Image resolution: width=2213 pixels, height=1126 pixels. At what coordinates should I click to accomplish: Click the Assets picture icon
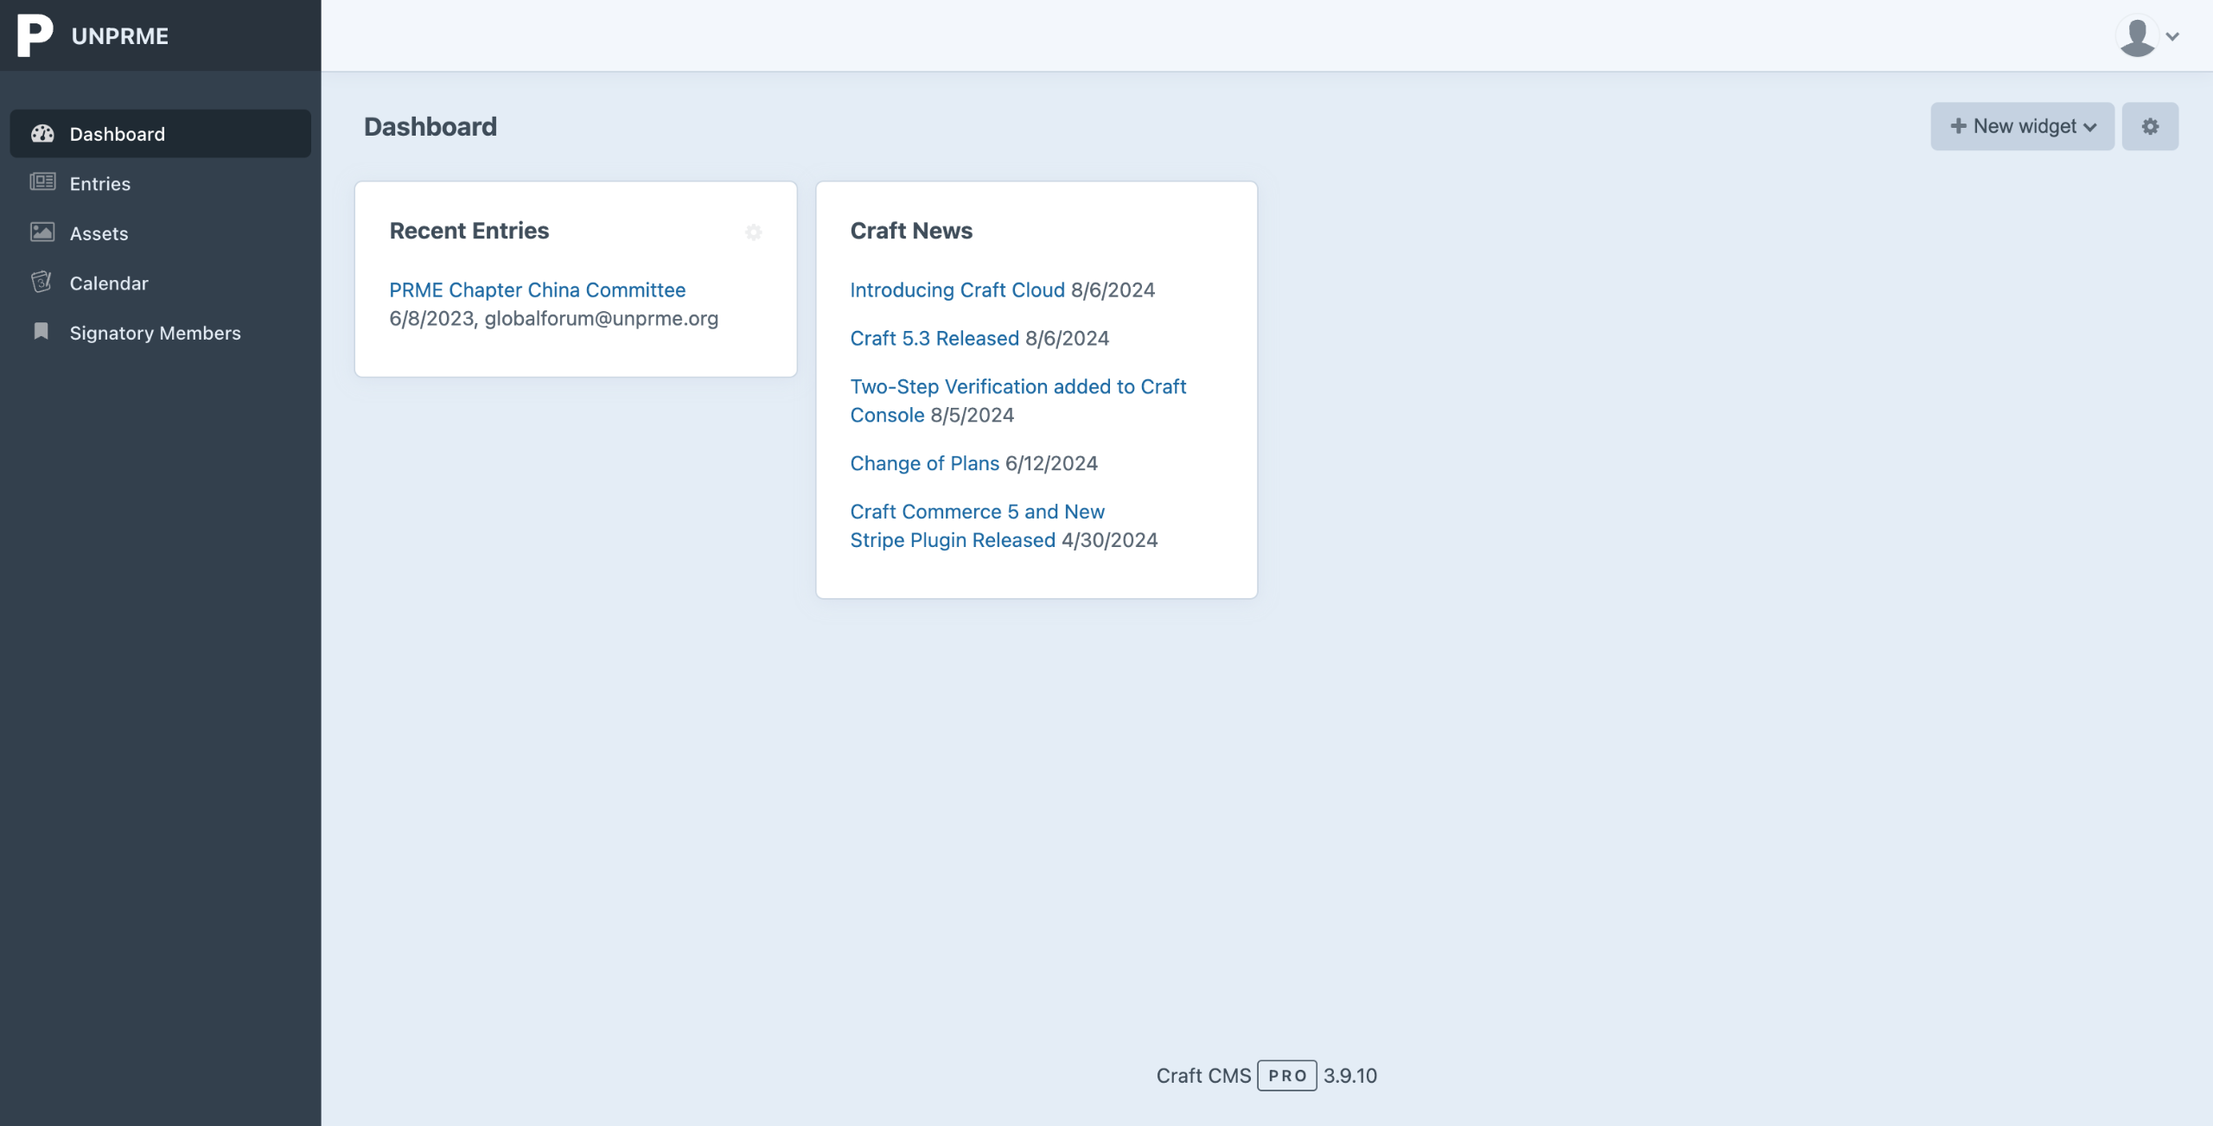42,232
